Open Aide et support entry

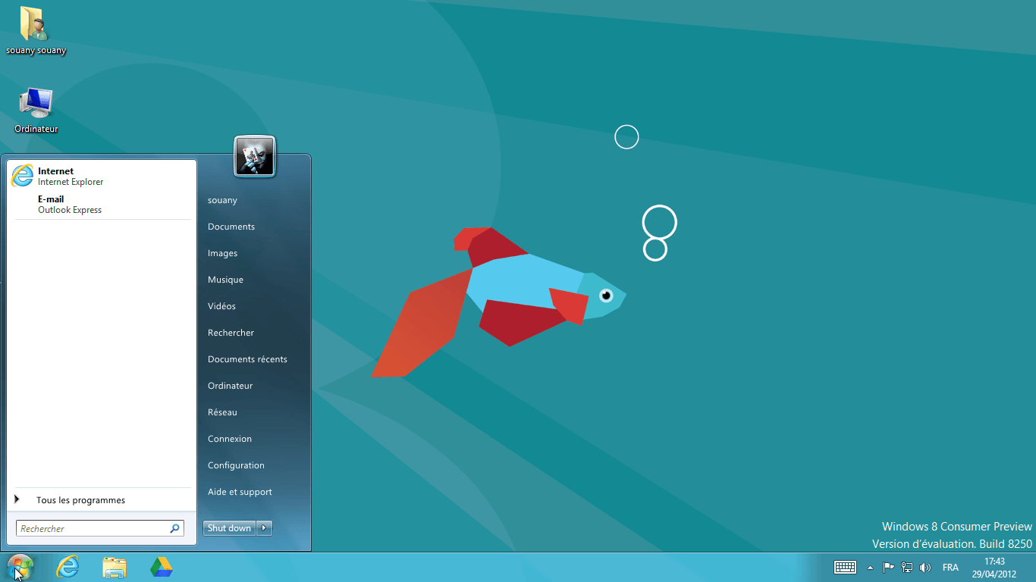click(x=240, y=492)
